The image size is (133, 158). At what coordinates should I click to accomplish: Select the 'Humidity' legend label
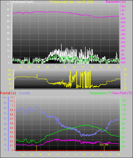pyautogui.click(x=25, y=93)
